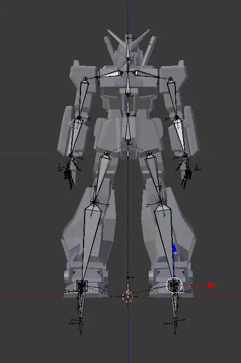Click the 3D cursor at the world origin
This screenshot has width=241, height=363.
click(x=128, y=296)
